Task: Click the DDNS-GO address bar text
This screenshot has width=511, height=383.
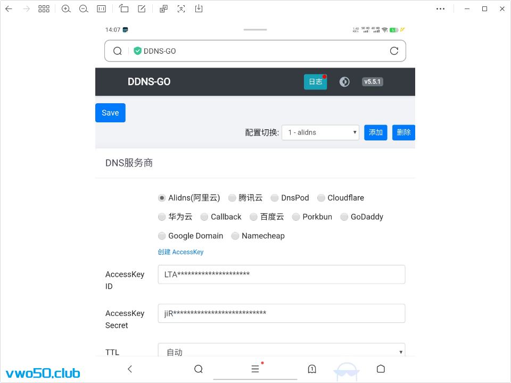Action: tap(160, 51)
